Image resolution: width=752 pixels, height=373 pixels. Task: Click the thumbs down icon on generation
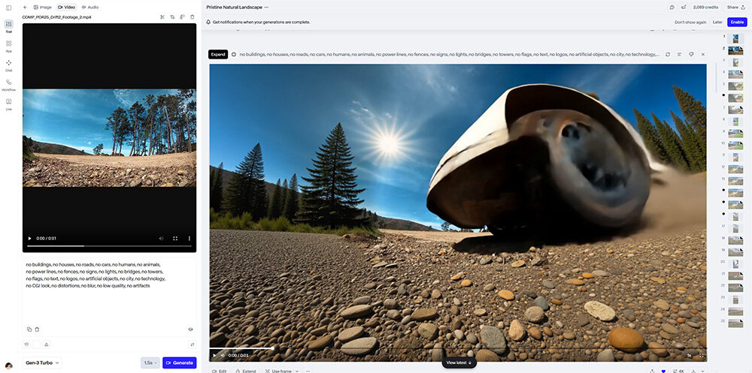(x=690, y=54)
